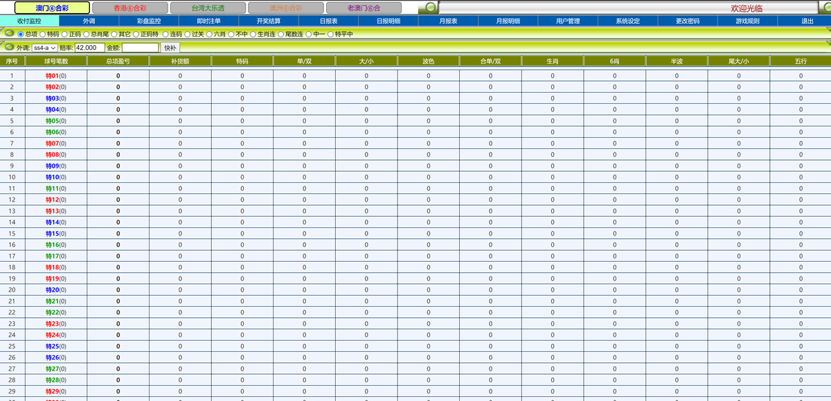Click the 大/小 column header
This screenshot has width=831, height=401.
point(366,61)
